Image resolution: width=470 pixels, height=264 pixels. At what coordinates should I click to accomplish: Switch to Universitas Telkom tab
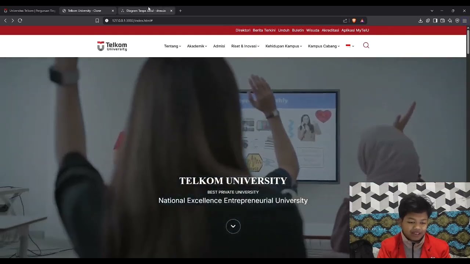(30, 11)
